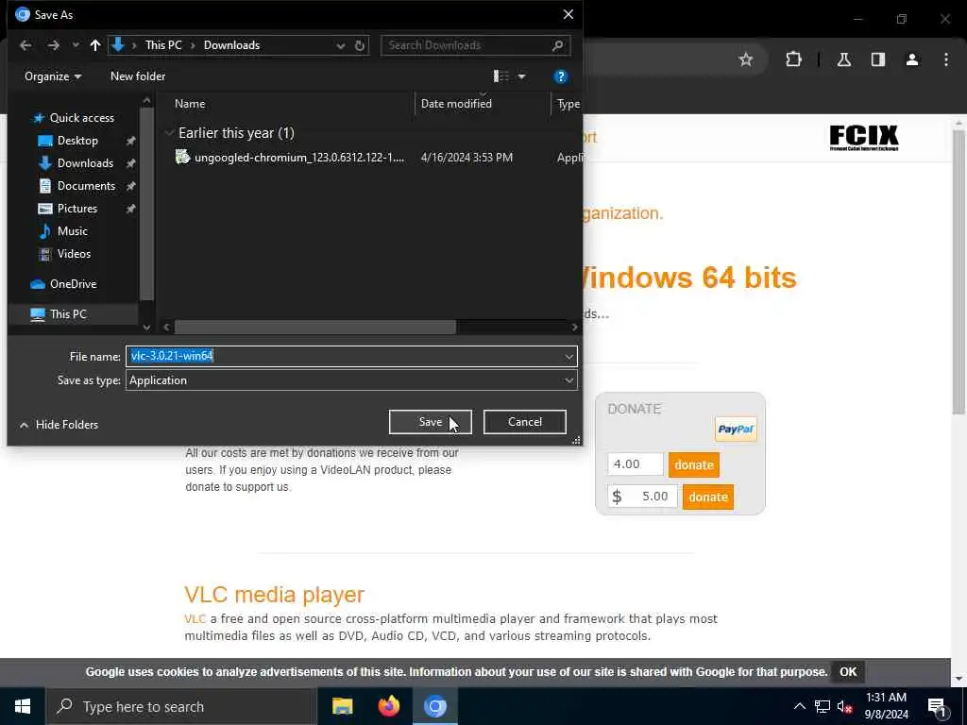Image resolution: width=967 pixels, height=725 pixels.
Task: Save the vlc-3.0.21-win64 file
Action: click(x=431, y=422)
